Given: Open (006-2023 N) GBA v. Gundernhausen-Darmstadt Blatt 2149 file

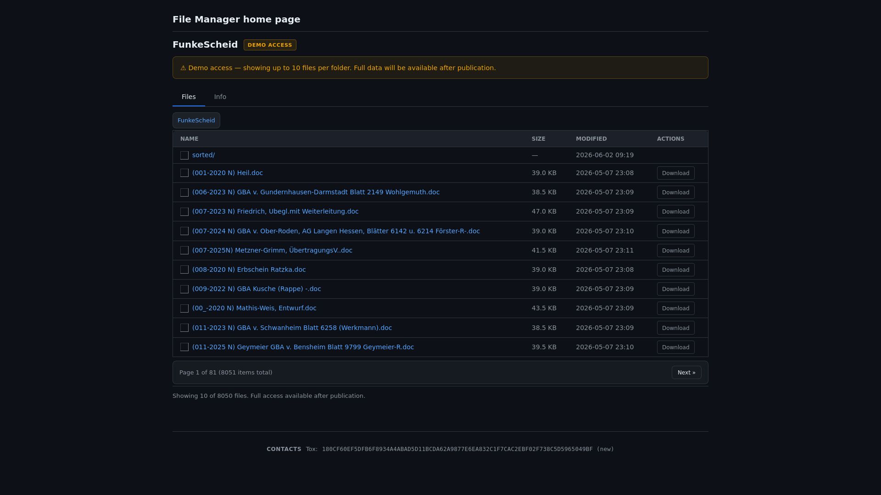Looking at the screenshot, I should (x=316, y=192).
